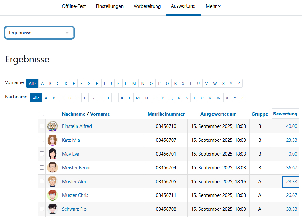Open the Ergebnisse dropdown selector
Screen dimensions: 302x217
39,33
